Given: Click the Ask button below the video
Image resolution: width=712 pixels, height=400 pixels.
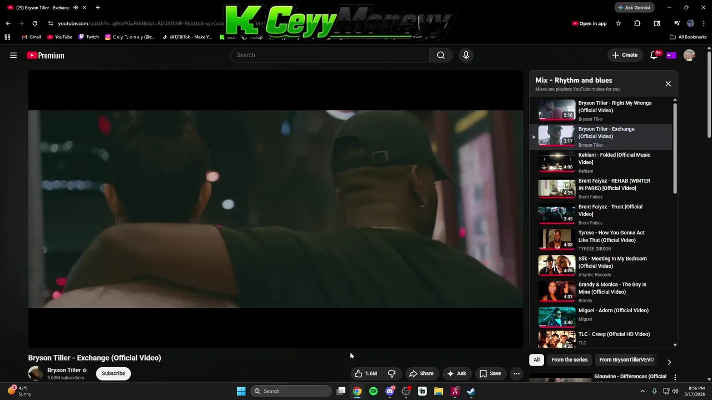Looking at the screenshot, I should [457, 373].
